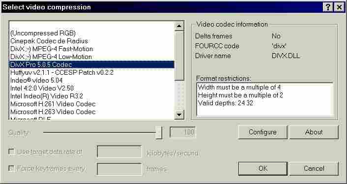The image size is (347, 184).
Task: Click codec list scroll up arrow
Action: pyautogui.click(x=179, y=27)
